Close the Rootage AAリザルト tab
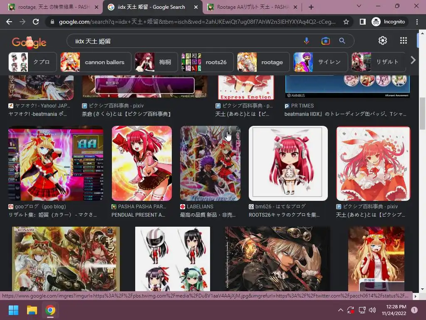The width and height of the screenshot is (426, 320). (296, 7)
